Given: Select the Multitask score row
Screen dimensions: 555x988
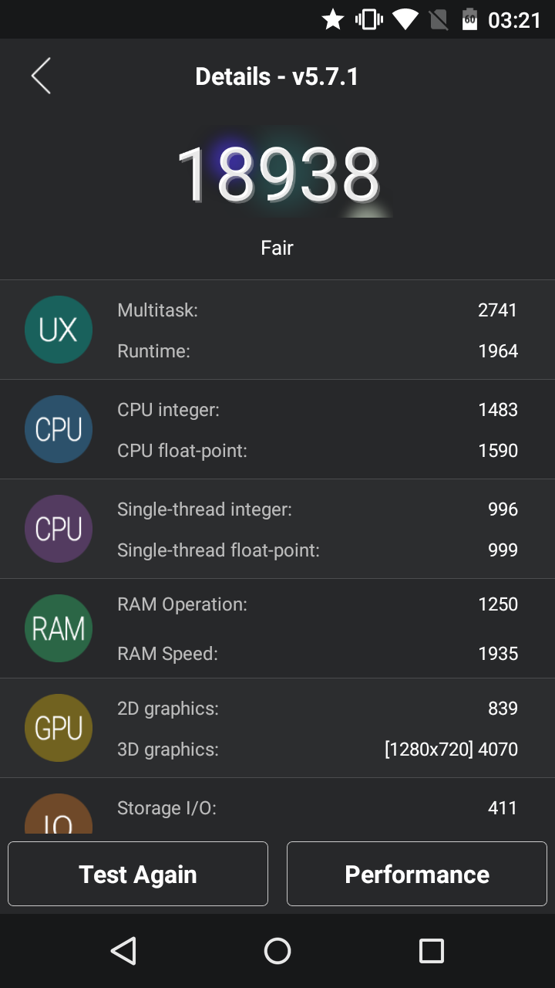Looking at the screenshot, I should coord(318,310).
